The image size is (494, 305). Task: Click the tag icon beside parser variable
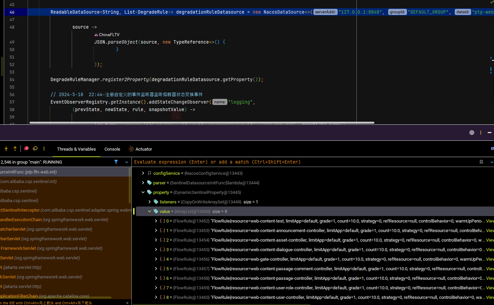(150, 183)
